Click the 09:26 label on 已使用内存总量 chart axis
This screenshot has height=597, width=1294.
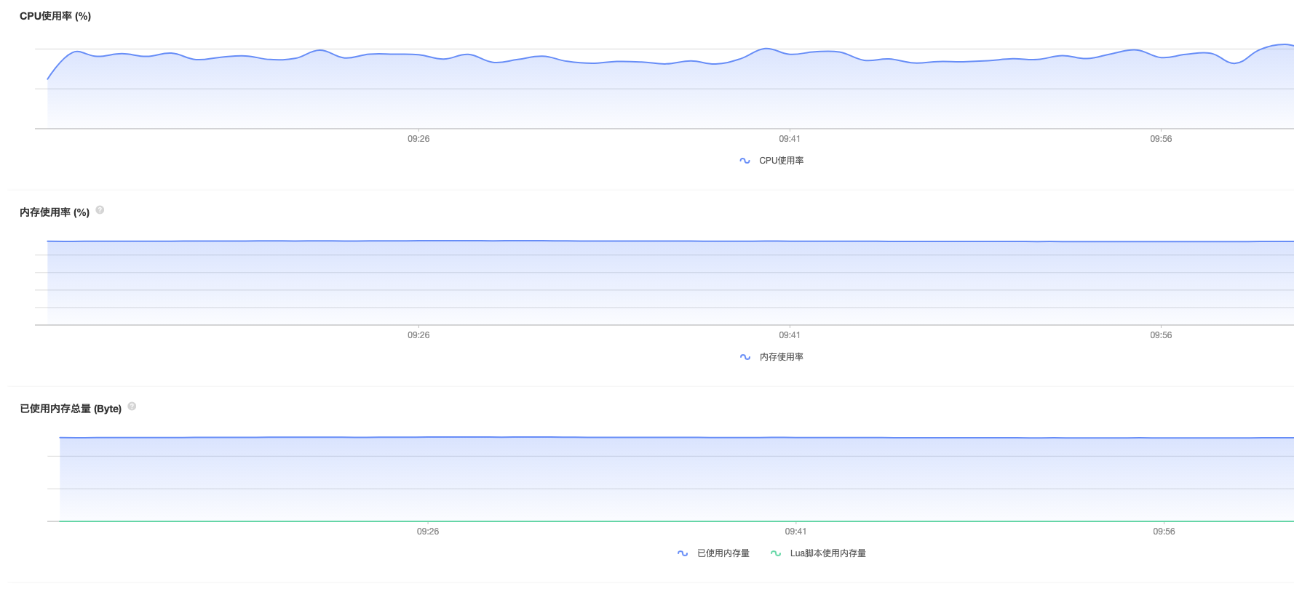pyautogui.click(x=428, y=532)
